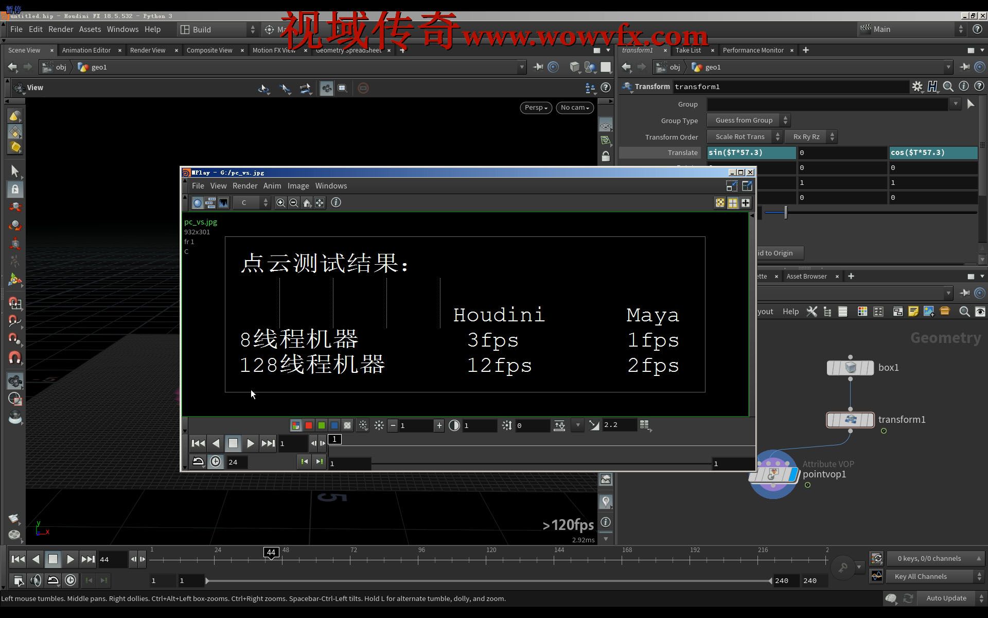Image resolution: width=988 pixels, height=618 pixels.
Task: Show red channel in MPlay
Action: click(309, 425)
